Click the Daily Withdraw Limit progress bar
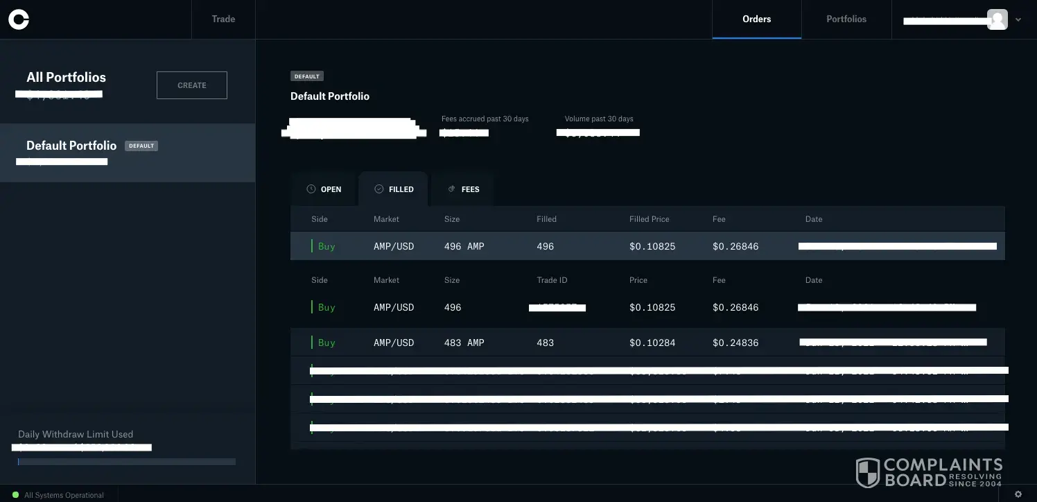 coord(127,462)
